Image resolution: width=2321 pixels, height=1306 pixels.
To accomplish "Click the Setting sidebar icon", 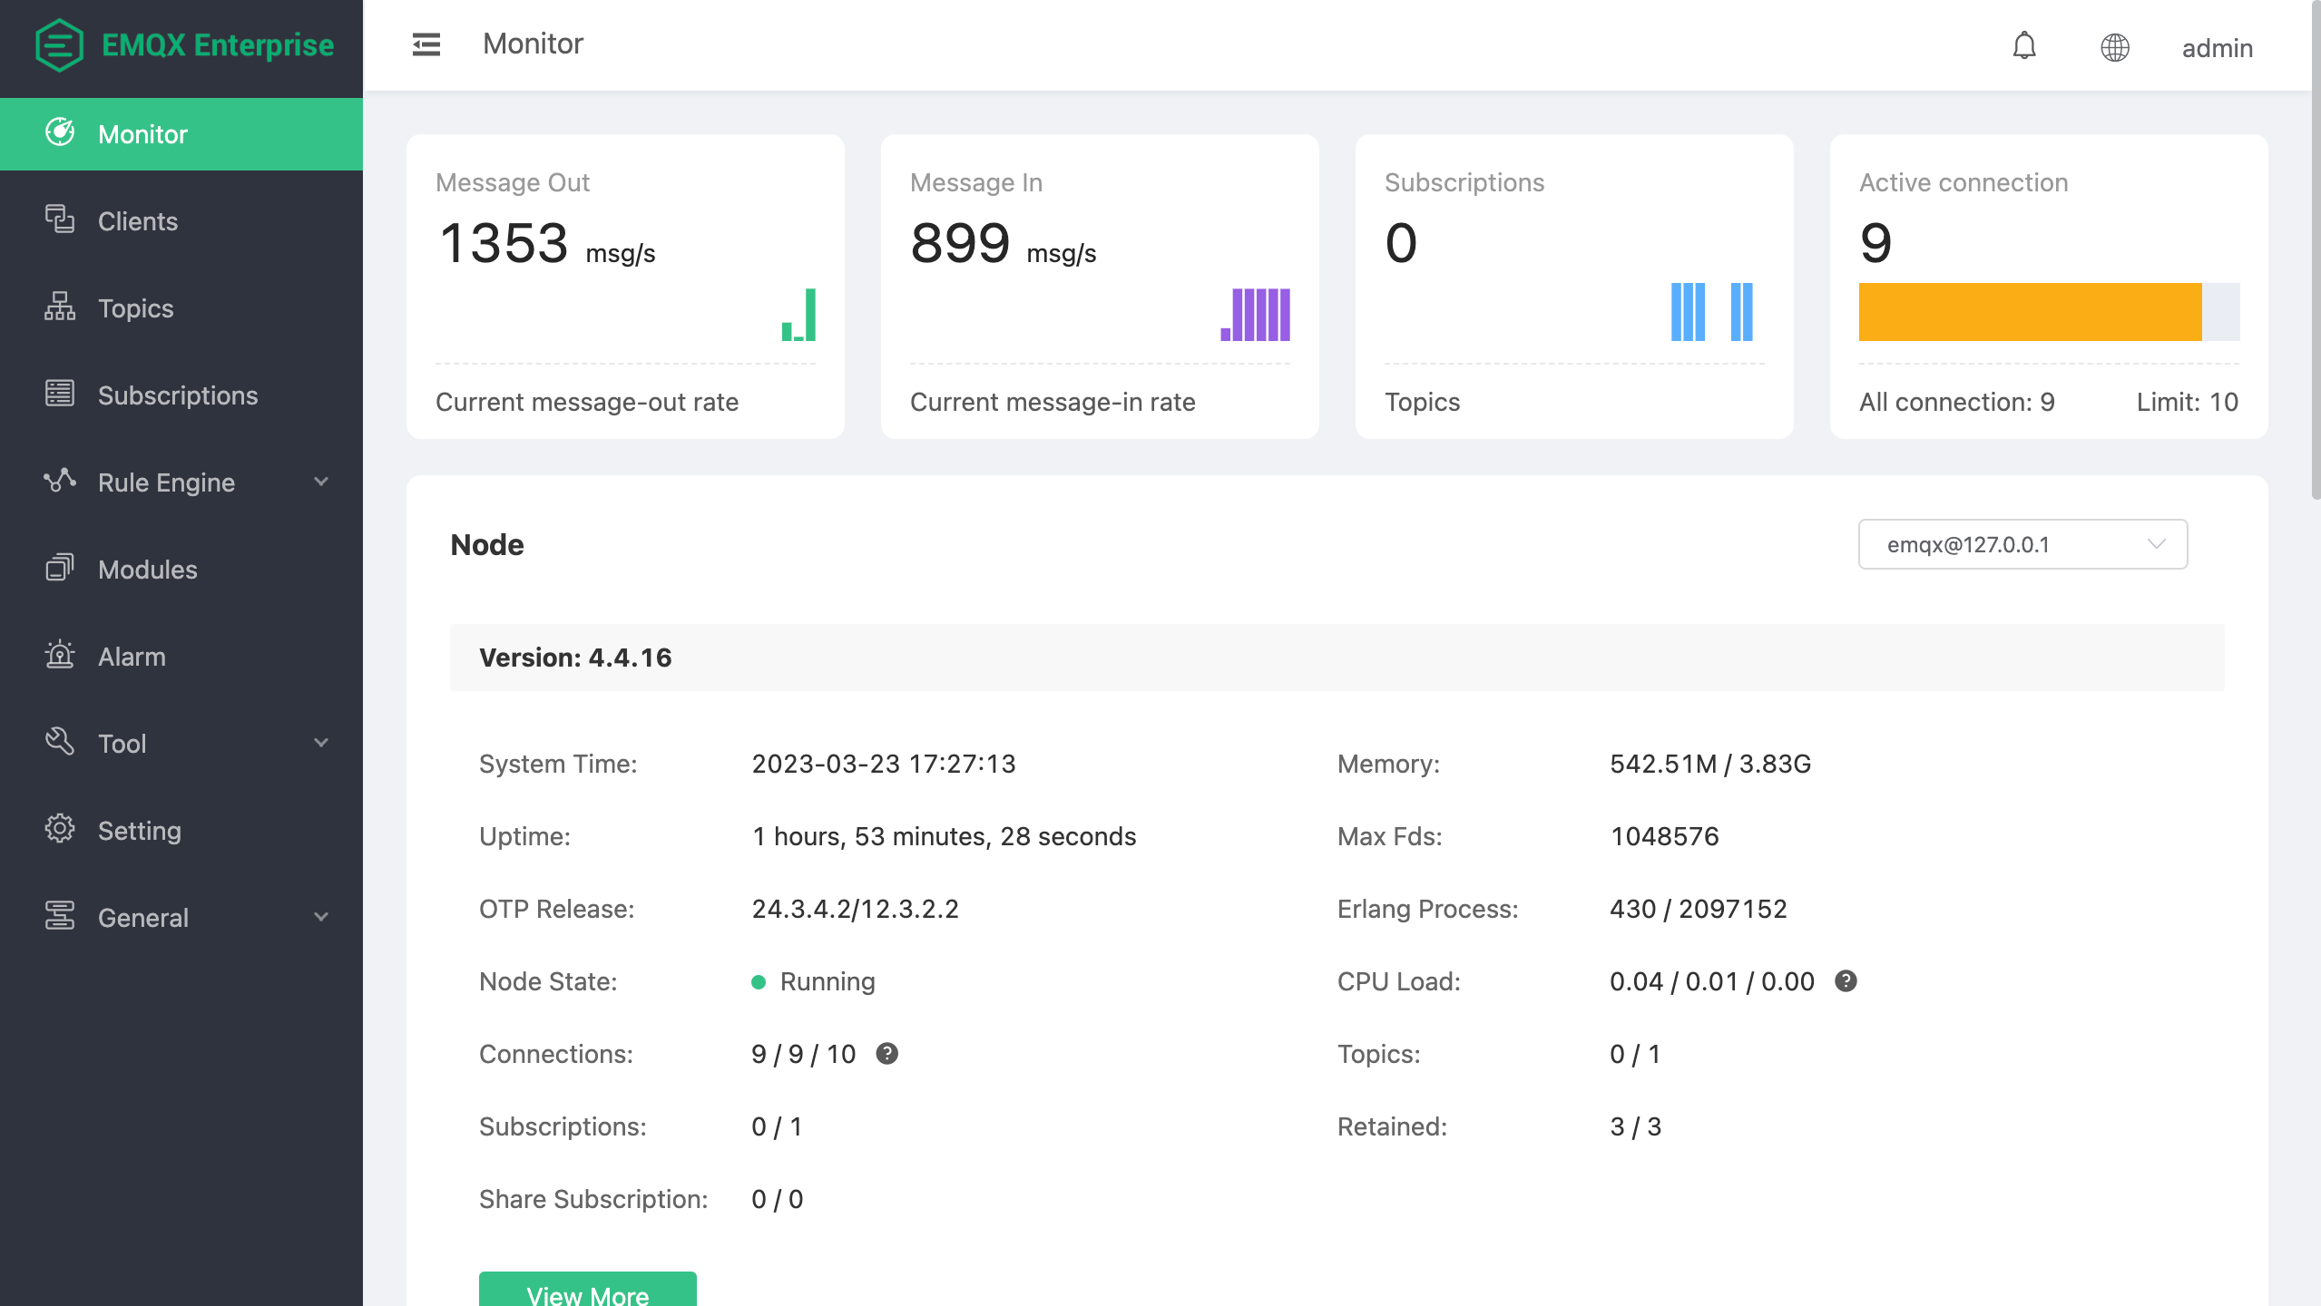I will [59, 828].
